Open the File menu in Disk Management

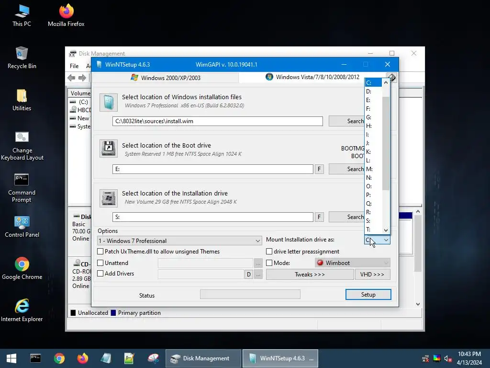click(74, 66)
